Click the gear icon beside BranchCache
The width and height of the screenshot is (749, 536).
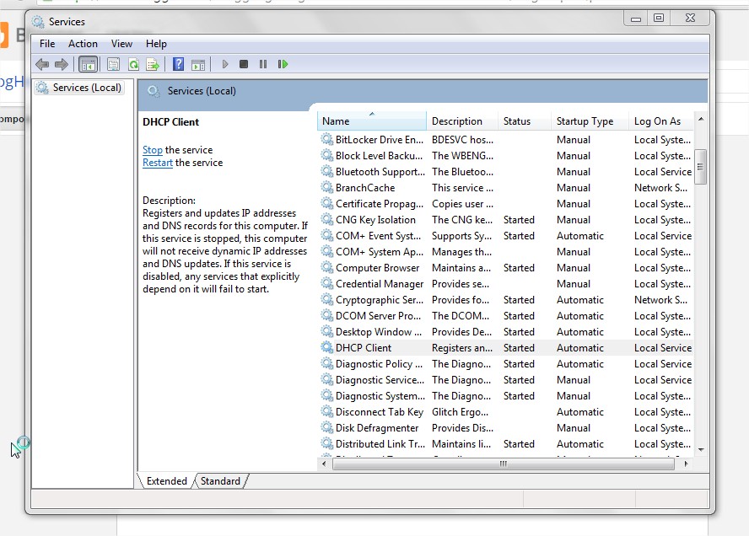coord(326,188)
